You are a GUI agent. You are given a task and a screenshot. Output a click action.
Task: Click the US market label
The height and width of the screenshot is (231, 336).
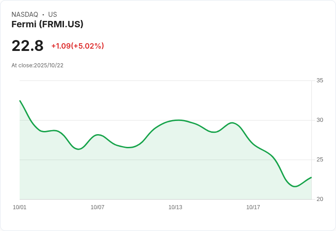pos(52,15)
